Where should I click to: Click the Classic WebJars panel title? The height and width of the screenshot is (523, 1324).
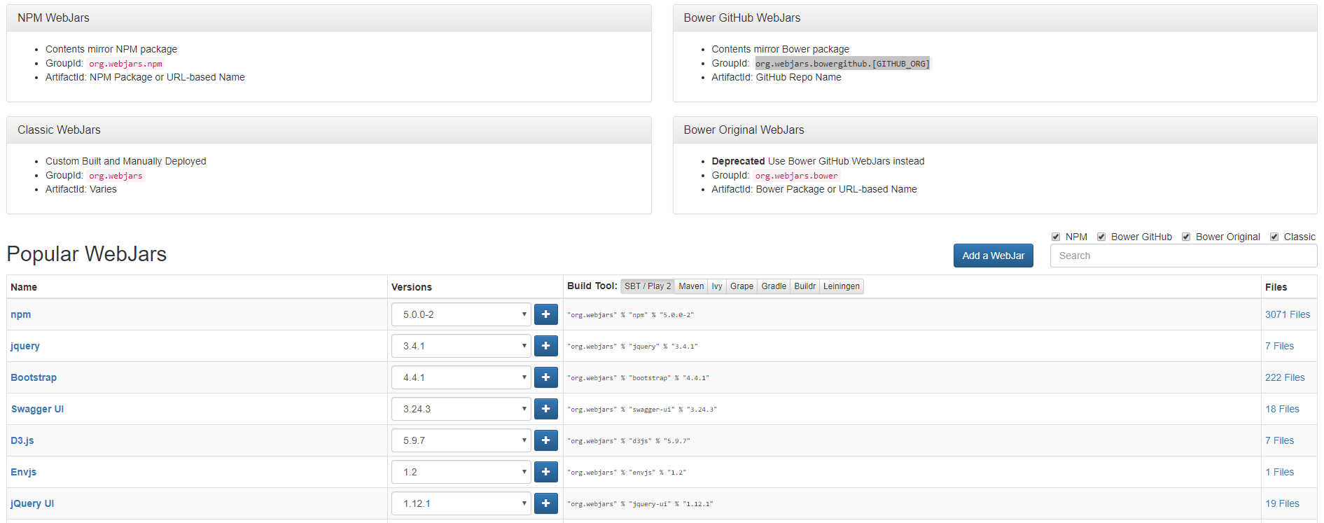(59, 130)
